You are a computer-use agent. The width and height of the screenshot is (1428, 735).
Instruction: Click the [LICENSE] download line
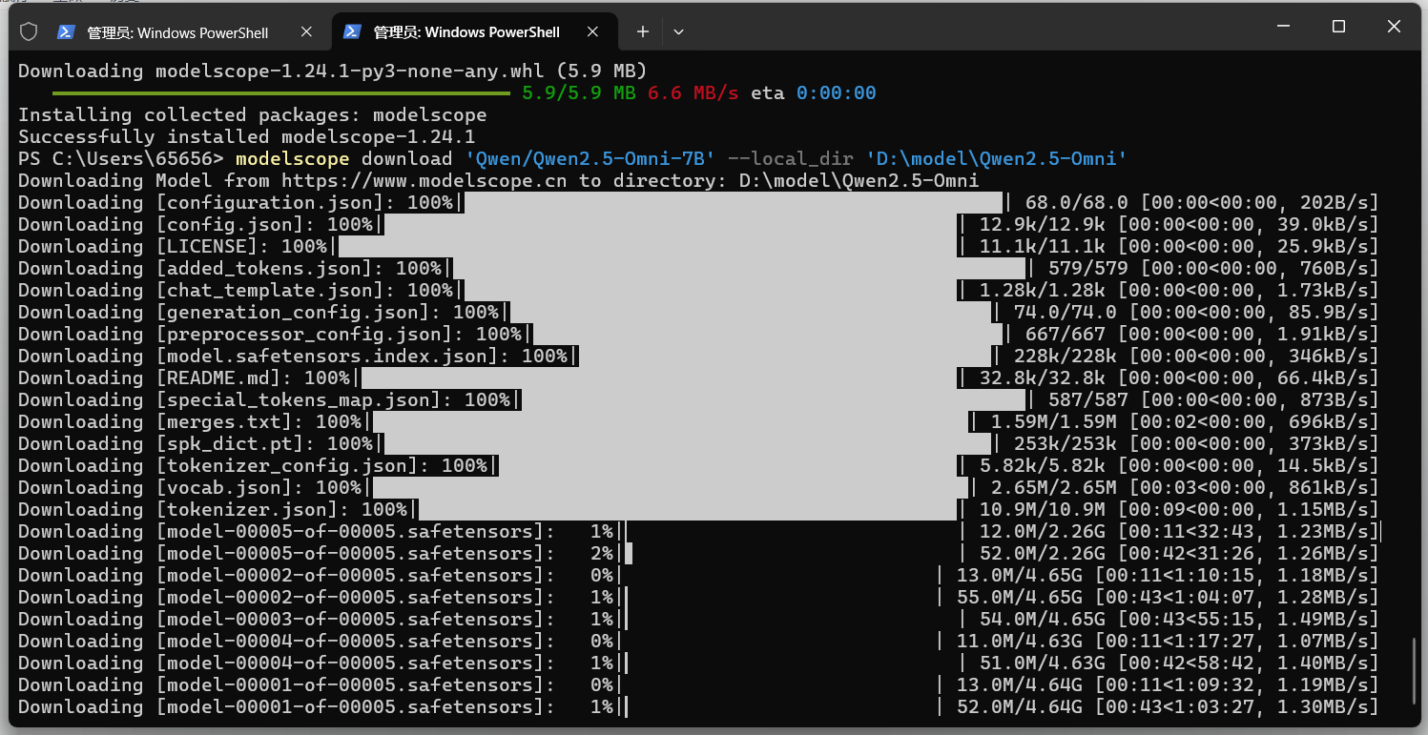(x=698, y=246)
